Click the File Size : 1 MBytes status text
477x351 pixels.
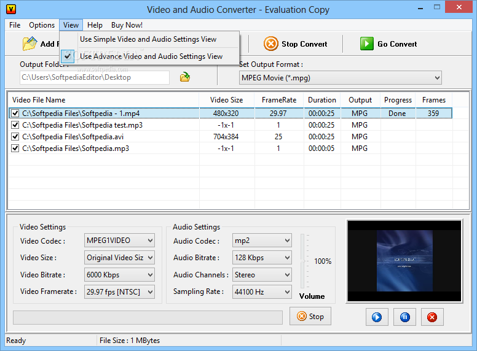pyautogui.click(x=130, y=341)
